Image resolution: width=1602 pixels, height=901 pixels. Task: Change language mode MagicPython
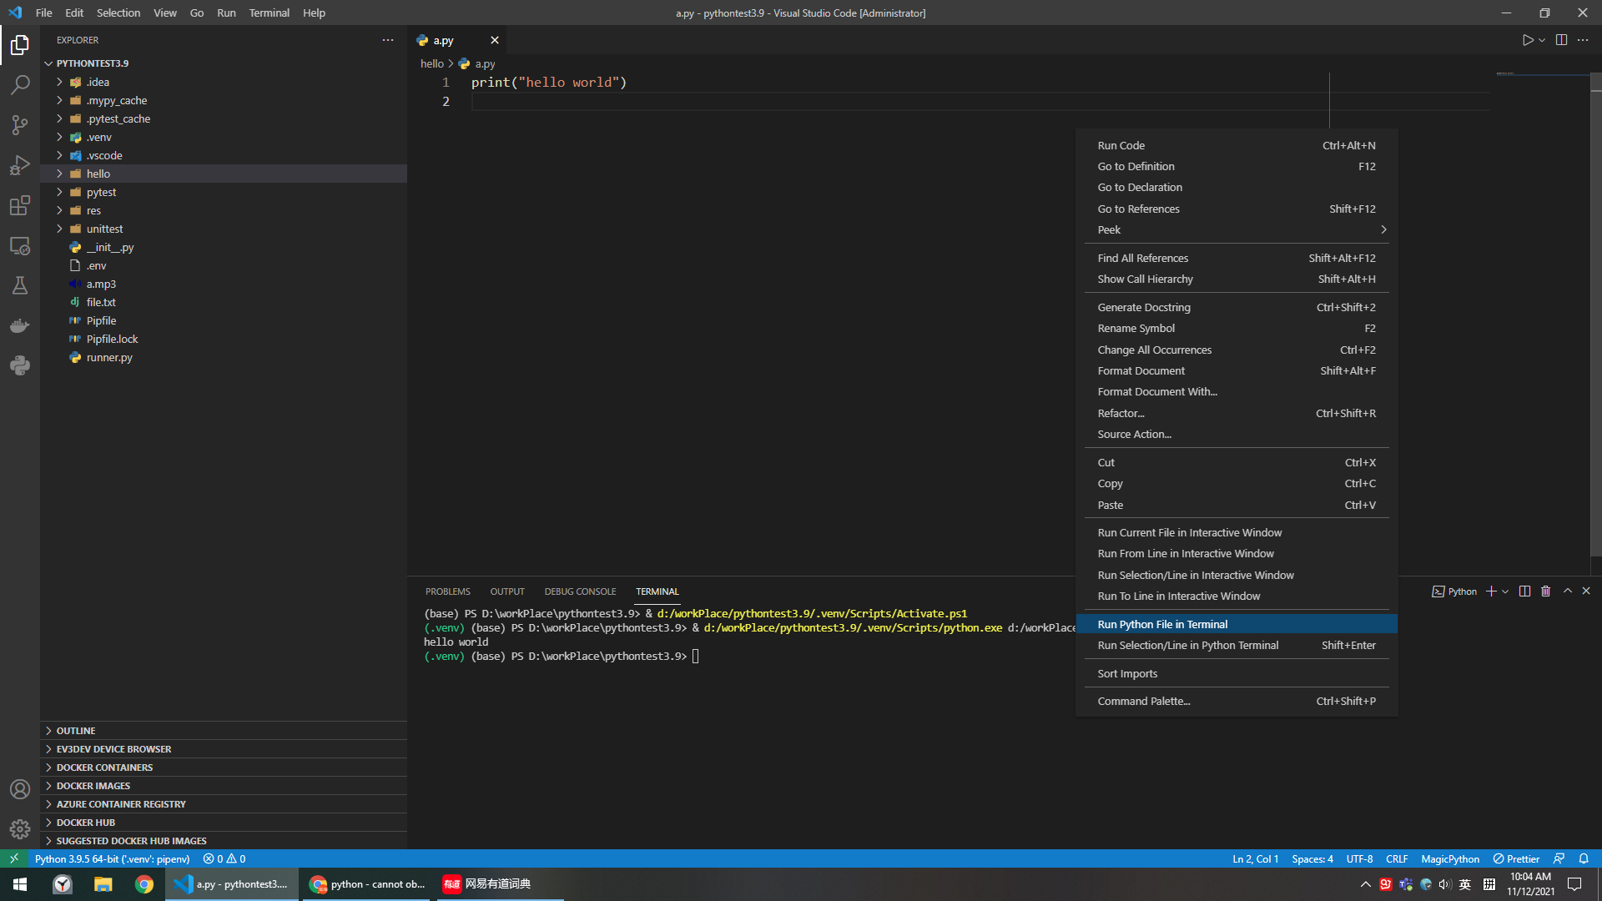click(1450, 858)
